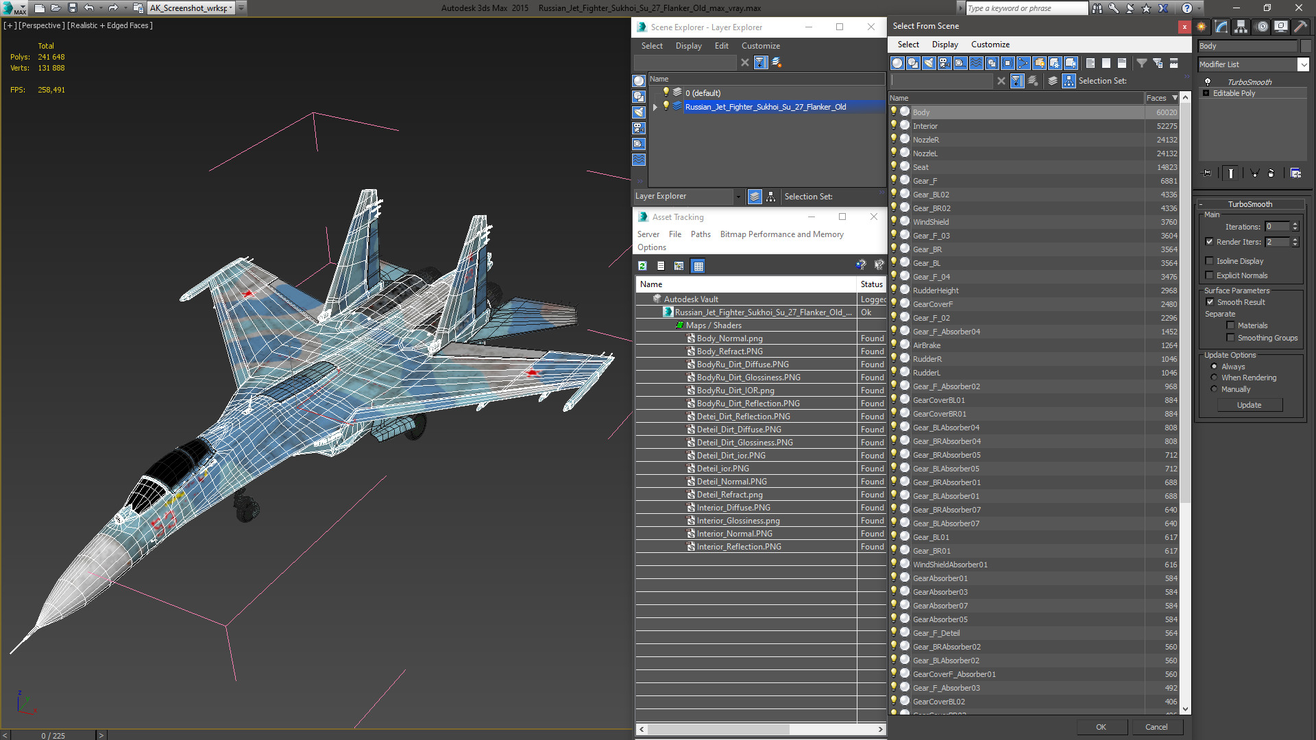Enable Explicit Normals checkbox
The height and width of the screenshot is (740, 1316).
1209,275
